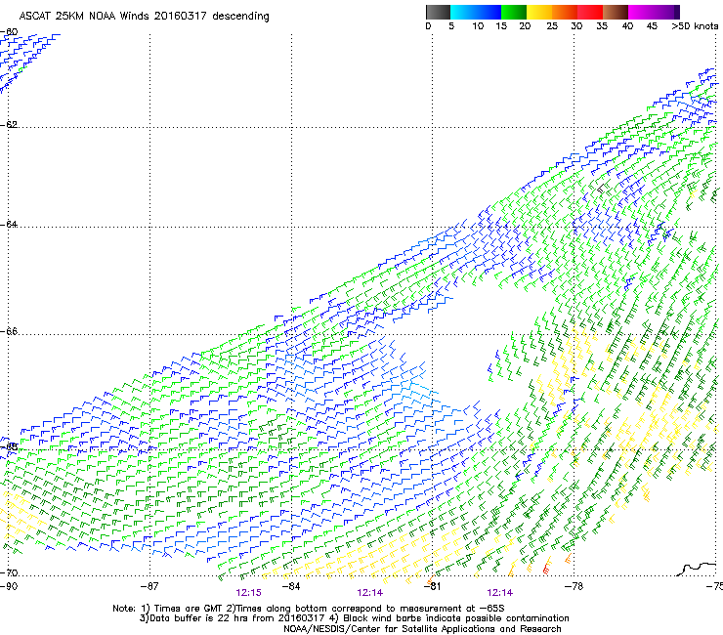Click the red wind barb near -70 latitude
Image resolution: width=723 pixels, height=635 pixels.
tap(547, 568)
